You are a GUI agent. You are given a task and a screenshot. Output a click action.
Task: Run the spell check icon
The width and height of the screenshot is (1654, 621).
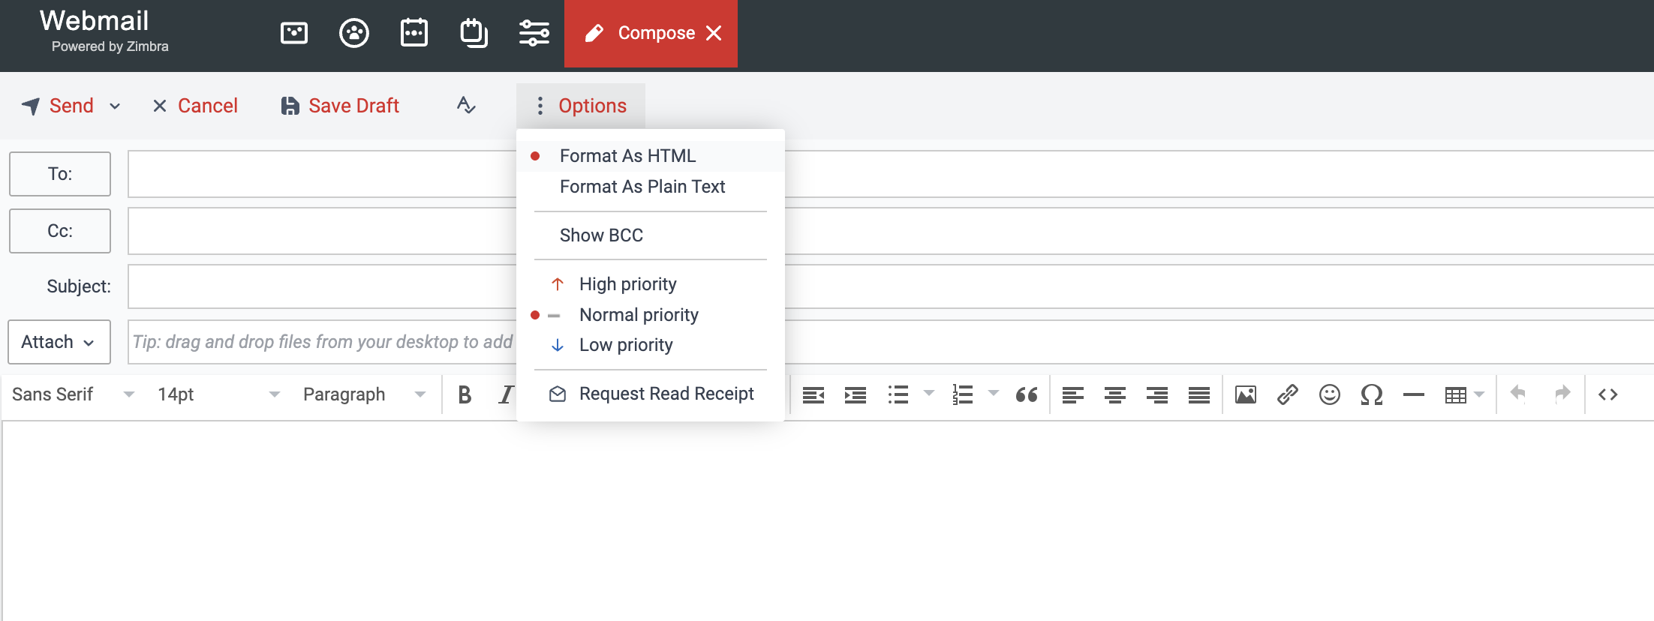click(466, 106)
